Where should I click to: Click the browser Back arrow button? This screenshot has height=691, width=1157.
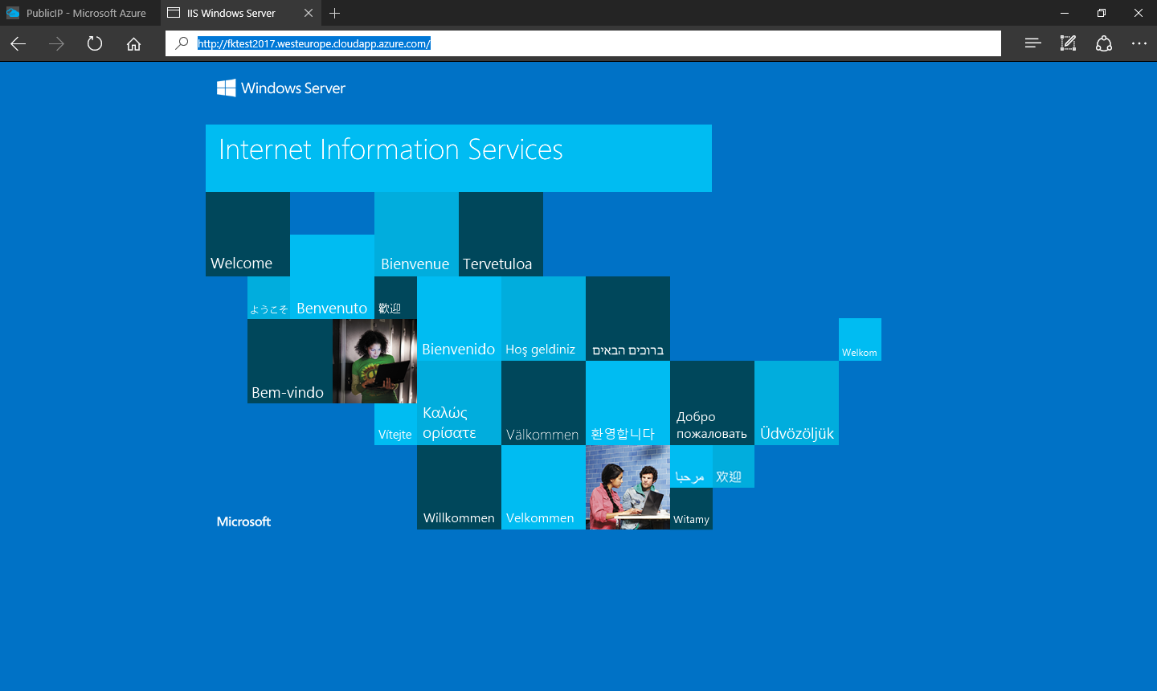(x=18, y=43)
